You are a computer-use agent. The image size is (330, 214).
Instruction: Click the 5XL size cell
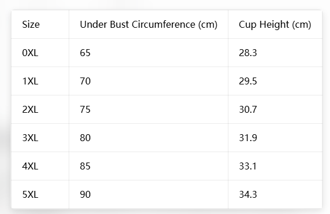coord(30,194)
